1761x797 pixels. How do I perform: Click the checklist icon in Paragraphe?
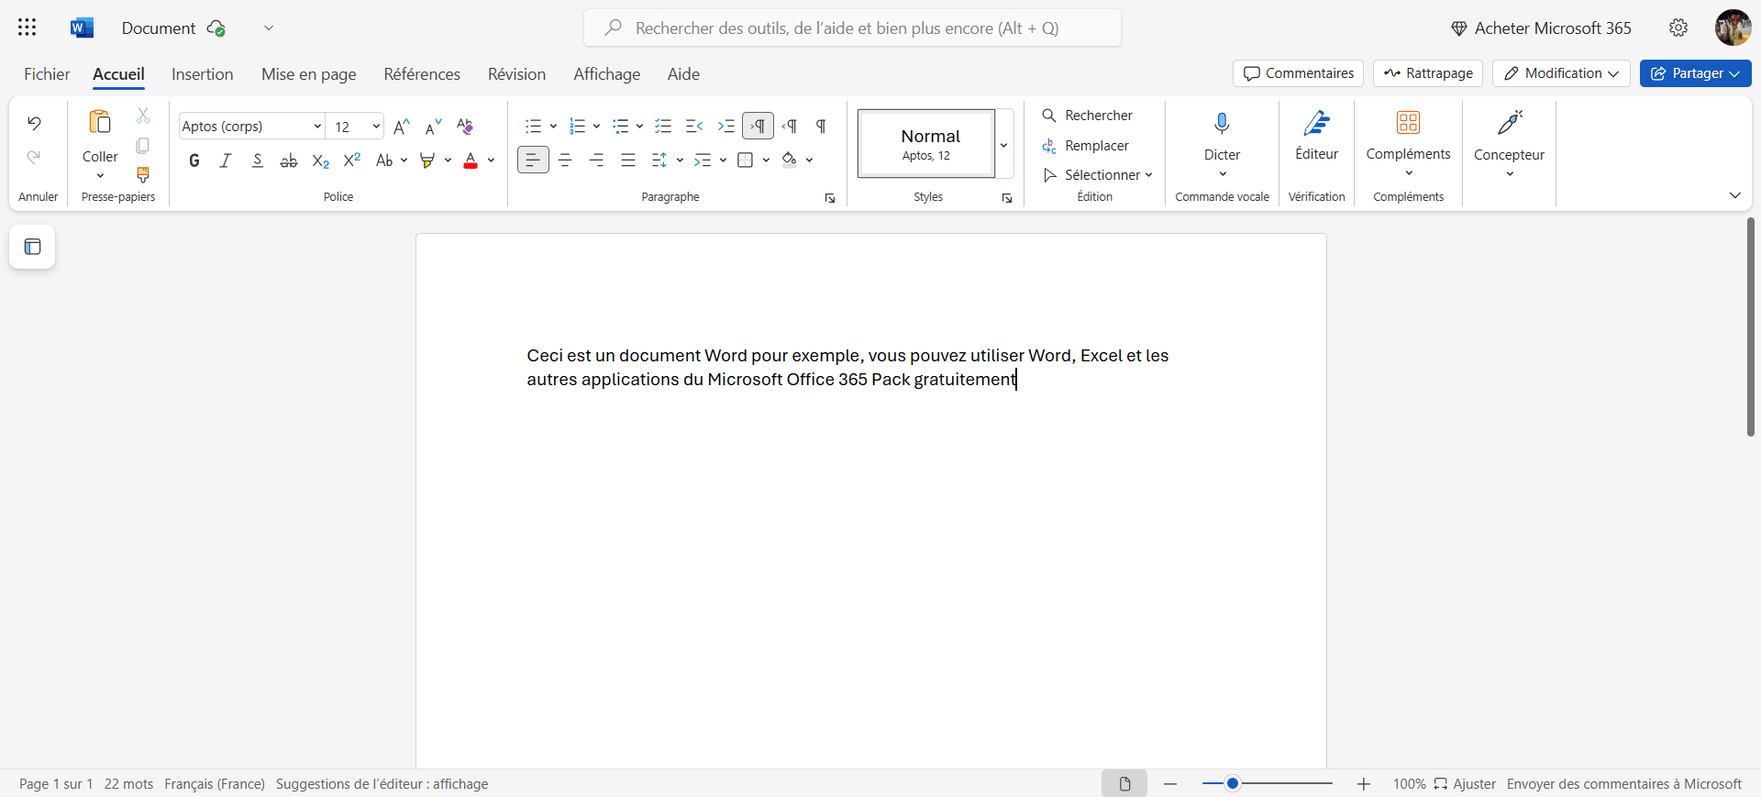tap(663, 126)
